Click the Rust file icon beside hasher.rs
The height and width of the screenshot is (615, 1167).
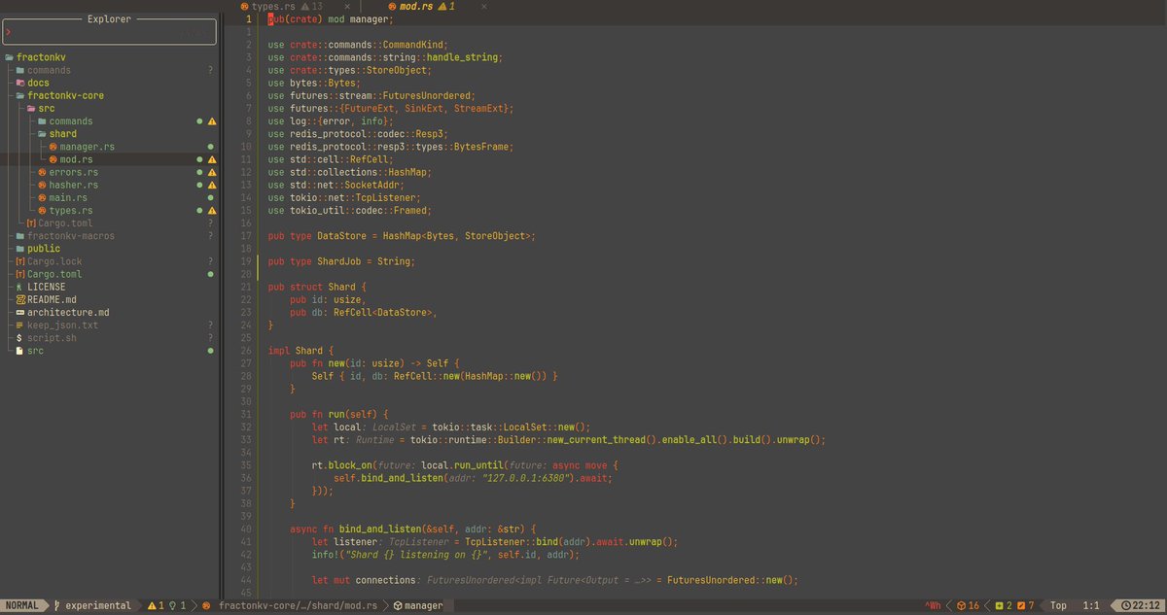tap(42, 185)
